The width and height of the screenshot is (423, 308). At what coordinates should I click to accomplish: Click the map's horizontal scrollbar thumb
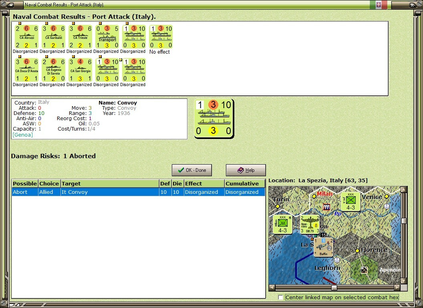(x=334, y=288)
